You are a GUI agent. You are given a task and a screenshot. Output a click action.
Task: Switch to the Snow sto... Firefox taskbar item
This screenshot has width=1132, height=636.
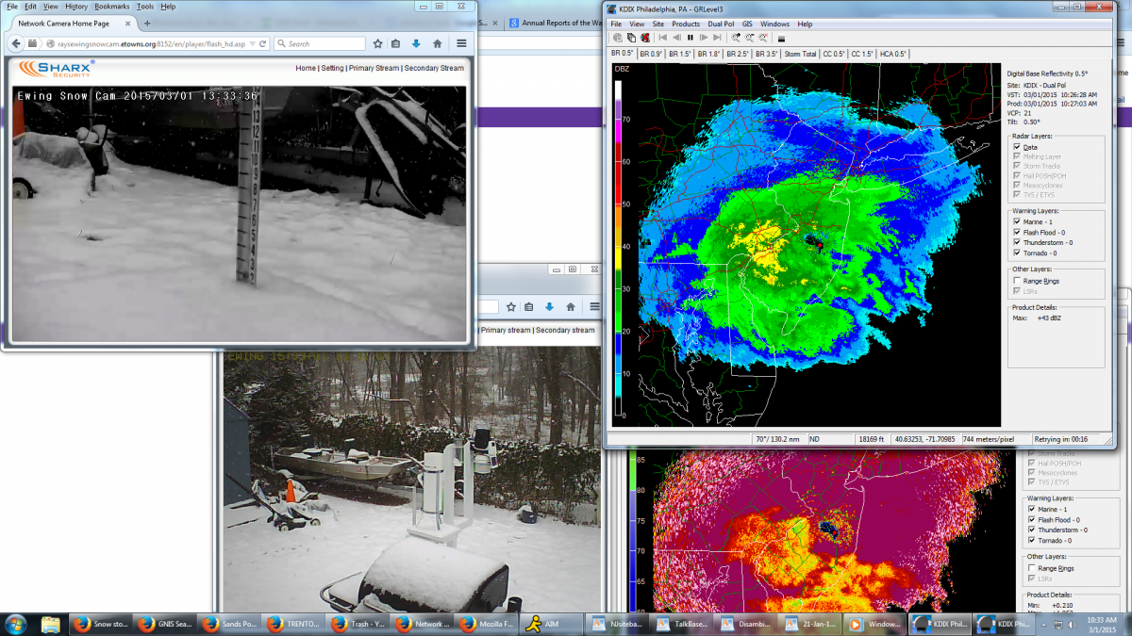(x=99, y=624)
